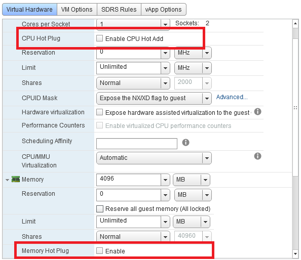The height and width of the screenshot is (260, 301).
Task: Check Enable virtualized CPU performance counters
Action: click(99, 125)
